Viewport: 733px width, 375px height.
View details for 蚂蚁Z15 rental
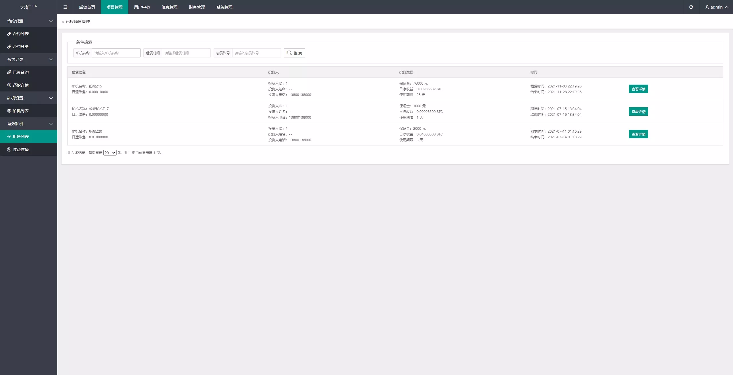pos(638,89)
